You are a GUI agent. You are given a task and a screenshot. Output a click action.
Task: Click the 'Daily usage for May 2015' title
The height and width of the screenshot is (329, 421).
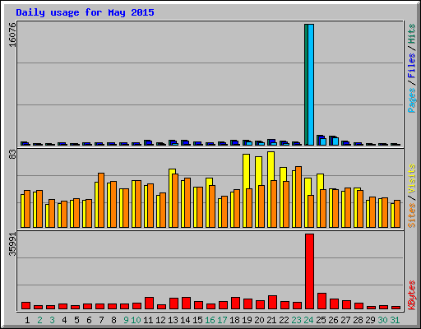coord(85,12)
